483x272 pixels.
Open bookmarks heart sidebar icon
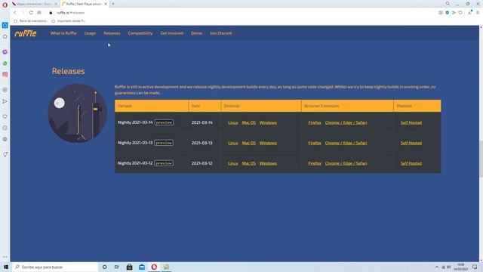coord(5,116)
